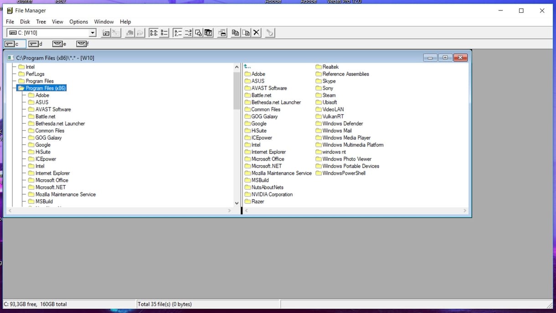
Task: Open the Options menu
Action: 78,21
